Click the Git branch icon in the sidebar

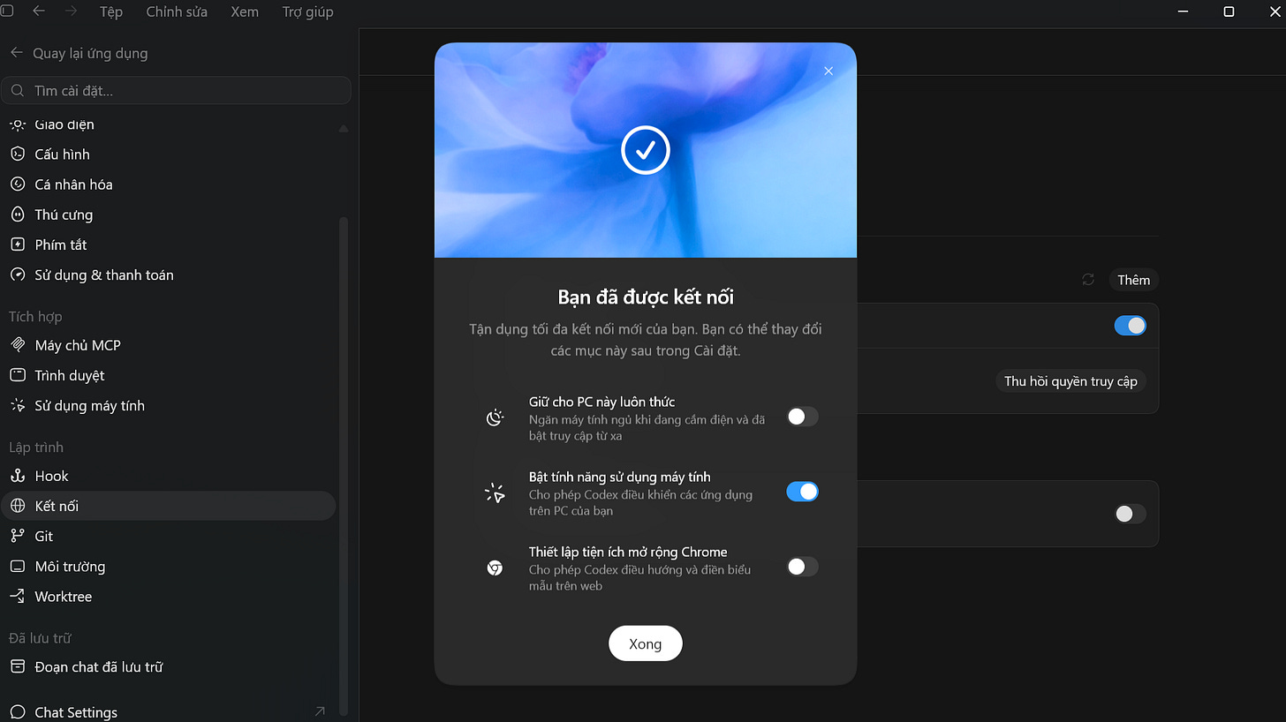[x=18, y=536]
